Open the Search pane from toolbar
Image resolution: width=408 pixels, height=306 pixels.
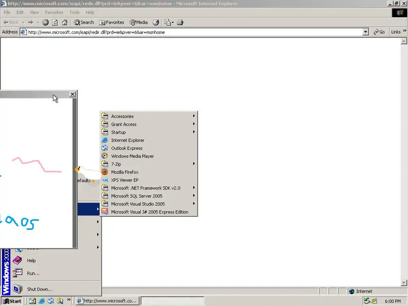pos(84,22)
